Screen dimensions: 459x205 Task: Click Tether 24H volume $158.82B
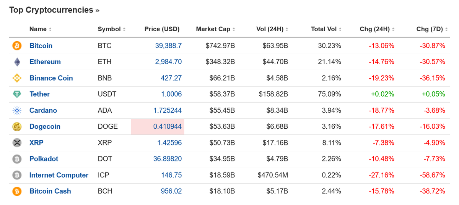(273, 94)
